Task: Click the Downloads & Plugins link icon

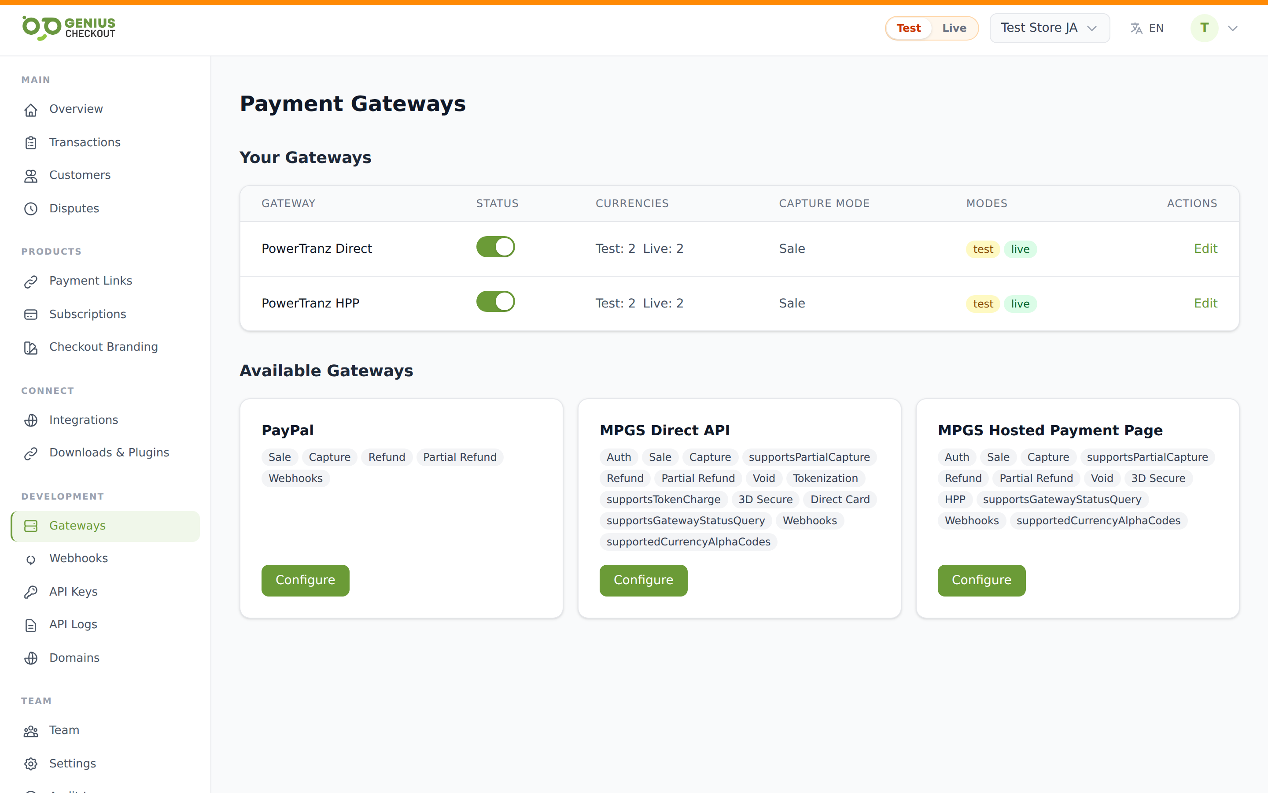Action: point(31,453)
